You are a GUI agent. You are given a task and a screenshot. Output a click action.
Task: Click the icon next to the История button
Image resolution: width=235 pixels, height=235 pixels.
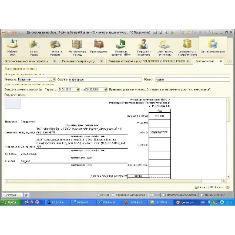point(26,195)
